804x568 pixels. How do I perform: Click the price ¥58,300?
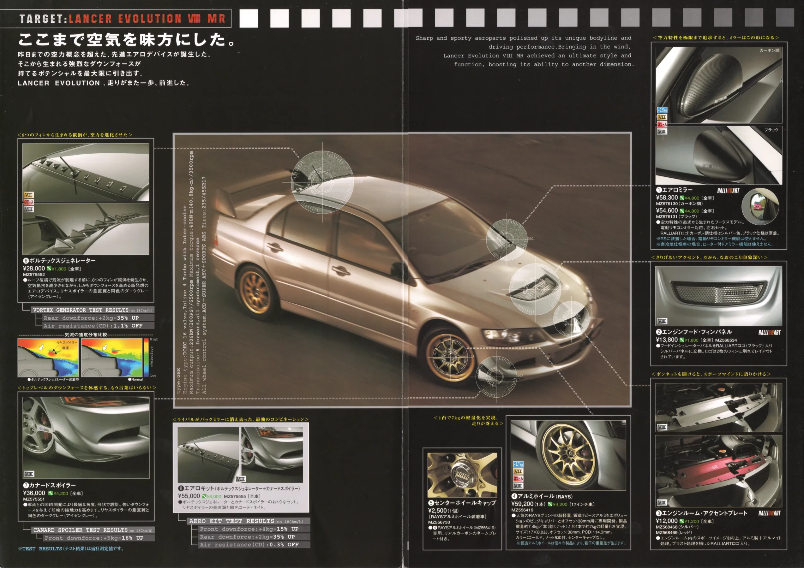click(667, 198)
